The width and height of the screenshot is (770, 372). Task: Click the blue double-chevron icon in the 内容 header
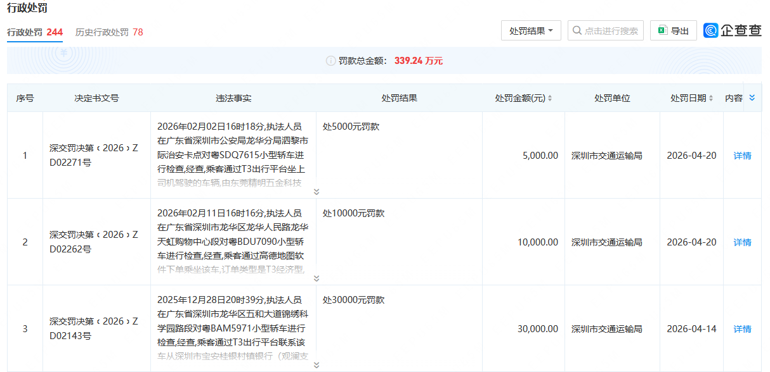[x=753, y=97]
